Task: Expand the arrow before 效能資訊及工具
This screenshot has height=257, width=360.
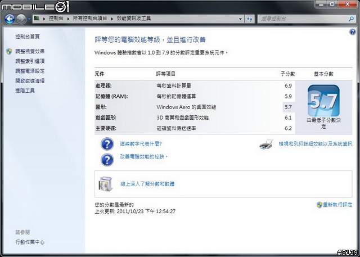Action: (x=112, y=19)
